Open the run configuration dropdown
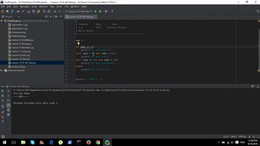Image resolution: width=260 pixels, height=146 pixels. coord(78,11)
